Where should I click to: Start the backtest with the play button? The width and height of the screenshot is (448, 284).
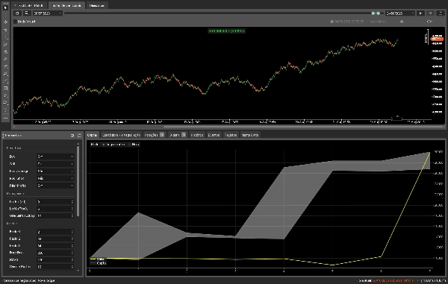click(420, 13)
